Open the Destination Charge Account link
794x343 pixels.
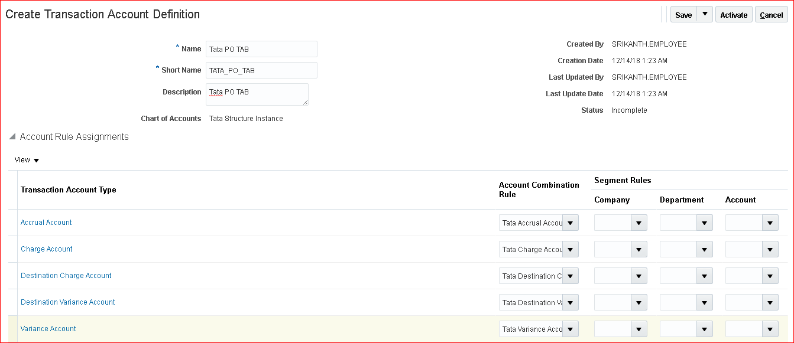(66, 276)
